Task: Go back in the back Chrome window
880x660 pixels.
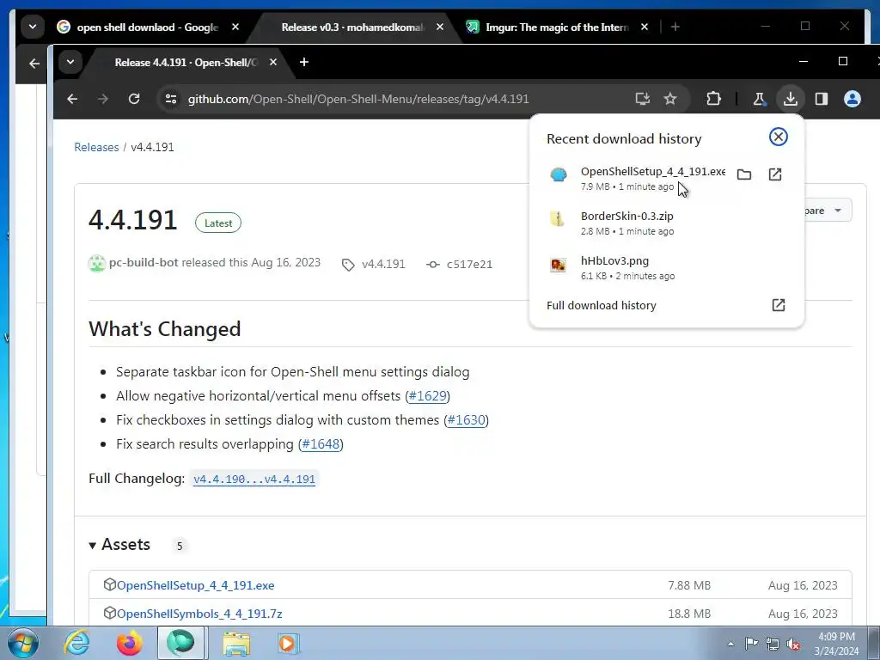Action: pyautogui.click(x=34, y=64)
